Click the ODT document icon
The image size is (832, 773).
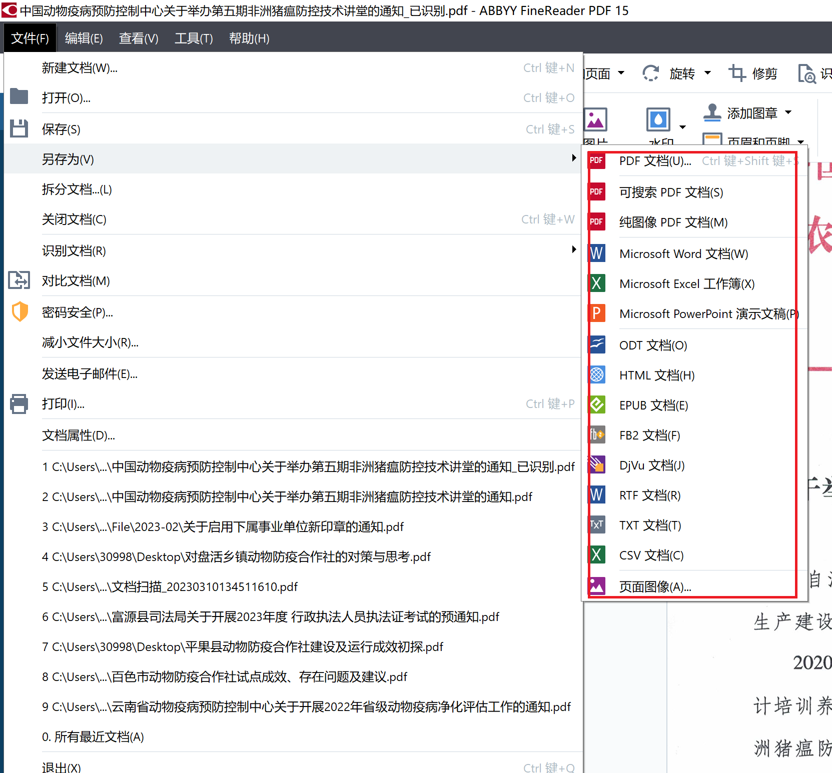596,344
